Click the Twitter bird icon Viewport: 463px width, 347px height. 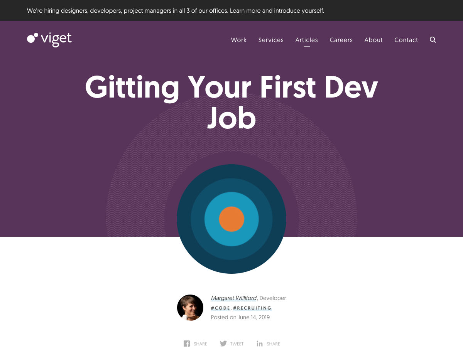pyautogui.click(x=223, y=344)
